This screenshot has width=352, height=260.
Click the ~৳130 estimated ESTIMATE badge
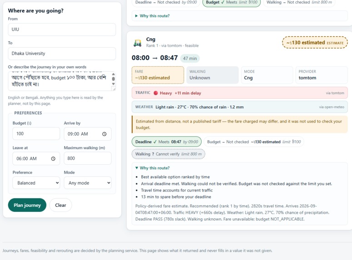coord(315,42)
